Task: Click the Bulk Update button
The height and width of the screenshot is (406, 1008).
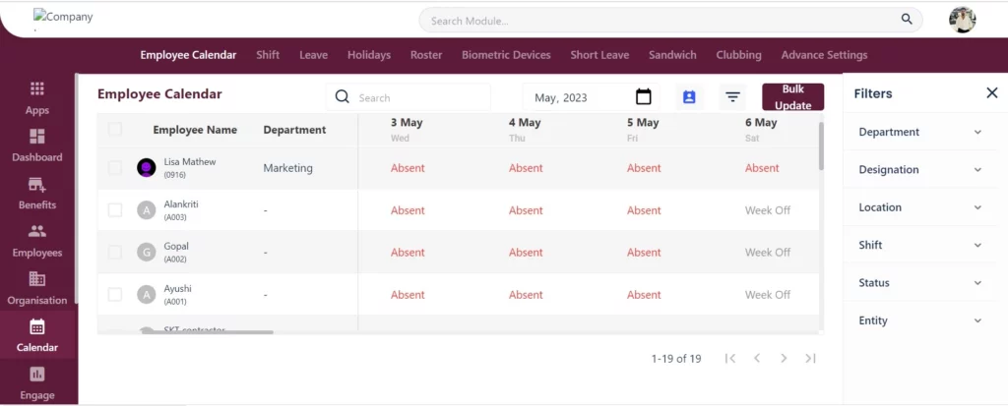Action: 792,97
